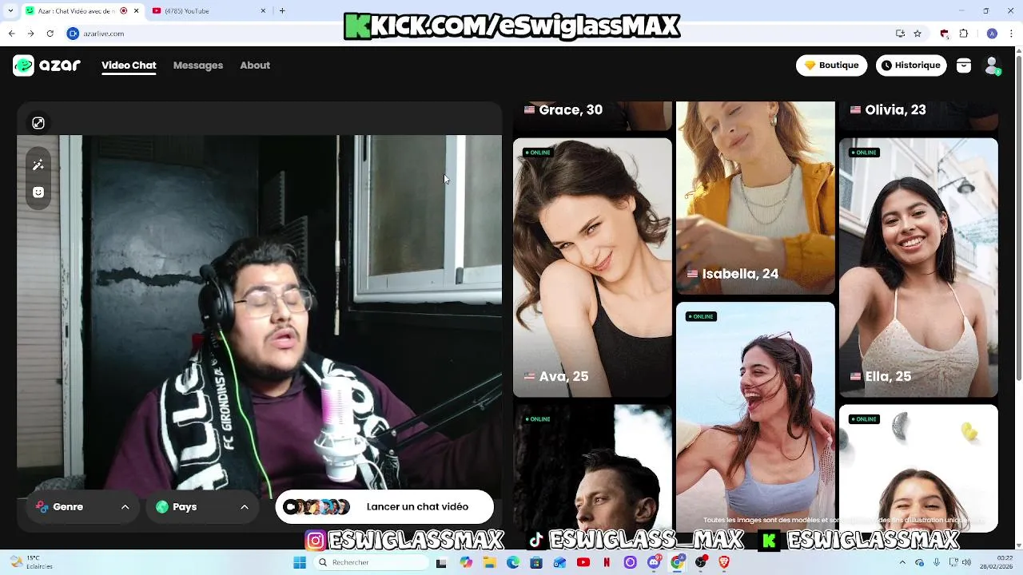Viewport: 1023px width, 575px height.
Task: Open OBS Studio from the taskbar
Action: click(x=701, y=562)
